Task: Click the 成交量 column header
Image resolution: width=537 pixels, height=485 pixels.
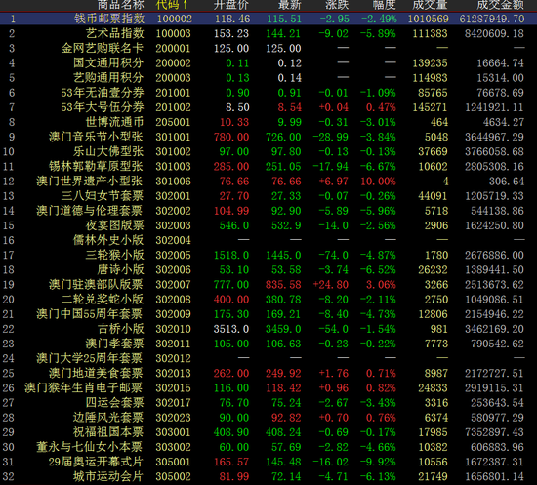Action: 431,5
